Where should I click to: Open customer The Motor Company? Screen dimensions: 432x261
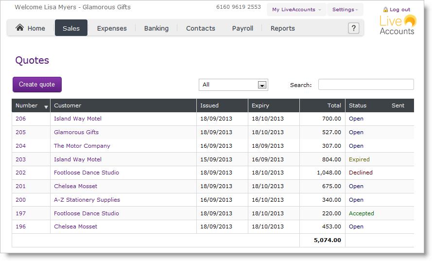82,146
